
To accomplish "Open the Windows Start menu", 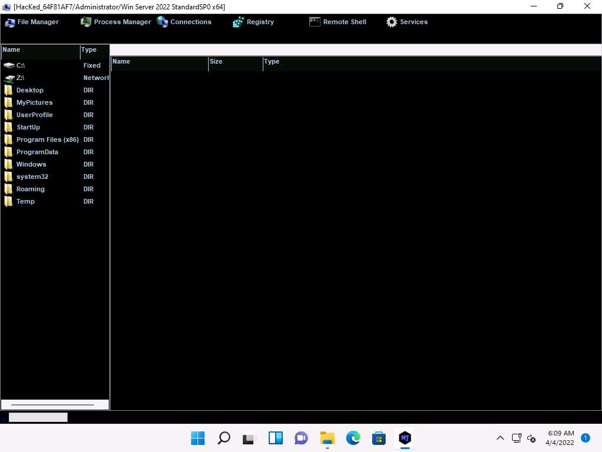I will [198, 438].
